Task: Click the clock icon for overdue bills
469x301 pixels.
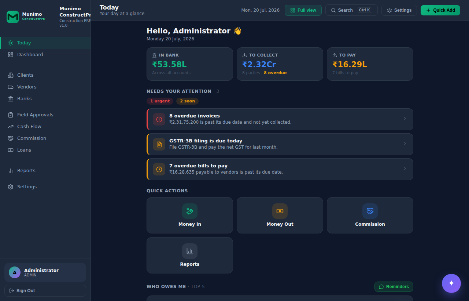Action: 159,169
